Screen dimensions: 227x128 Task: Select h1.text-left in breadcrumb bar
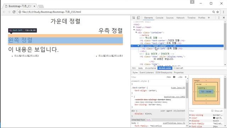click(x=178, y=68)
